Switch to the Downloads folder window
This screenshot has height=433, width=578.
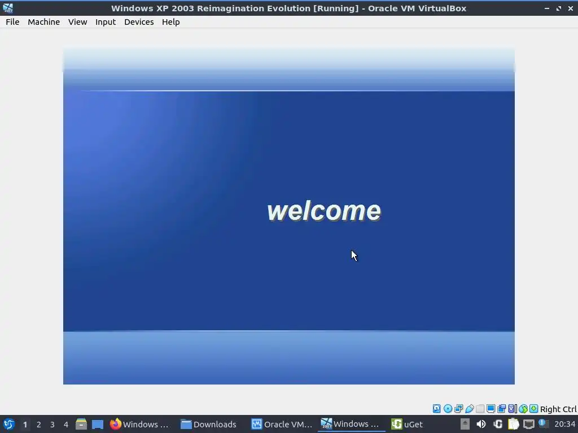click(210, 424)
